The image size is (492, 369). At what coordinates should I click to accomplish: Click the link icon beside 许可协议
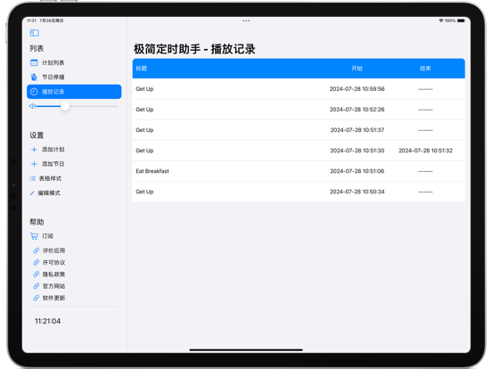pyautogui.click(x=36, y=262)
